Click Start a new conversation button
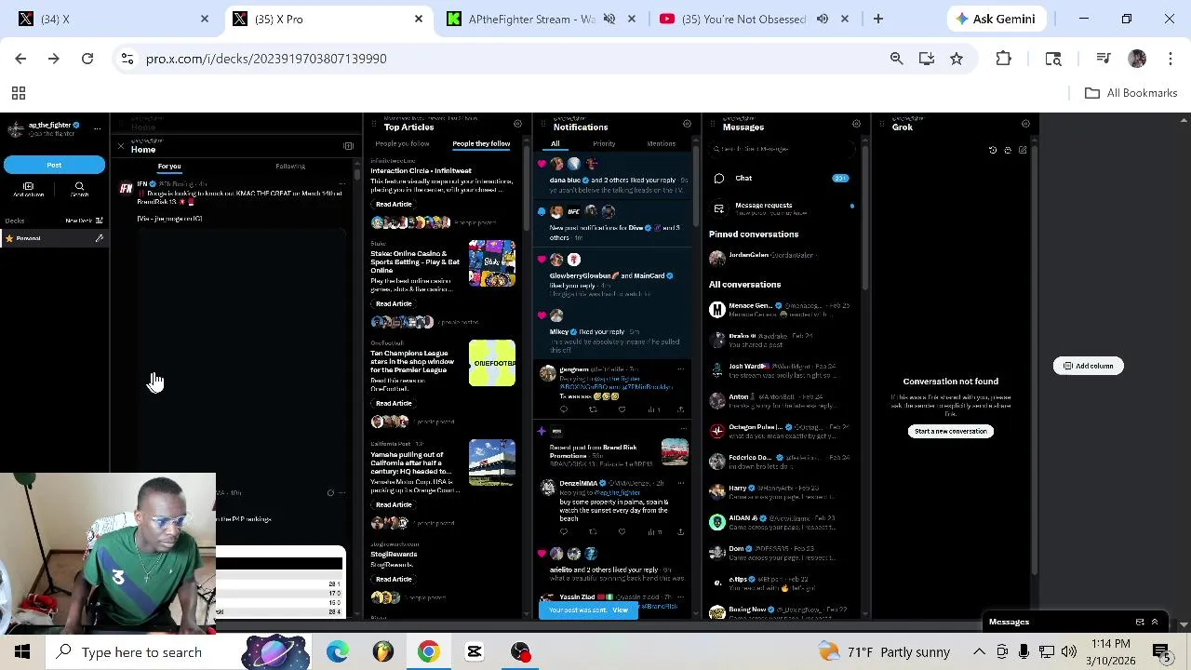This screenshot has height=670, width=1191. (950, 431)
